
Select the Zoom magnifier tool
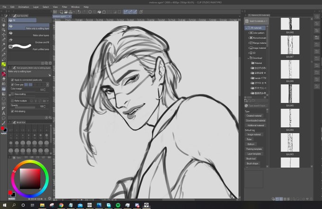tap(3, 20)
